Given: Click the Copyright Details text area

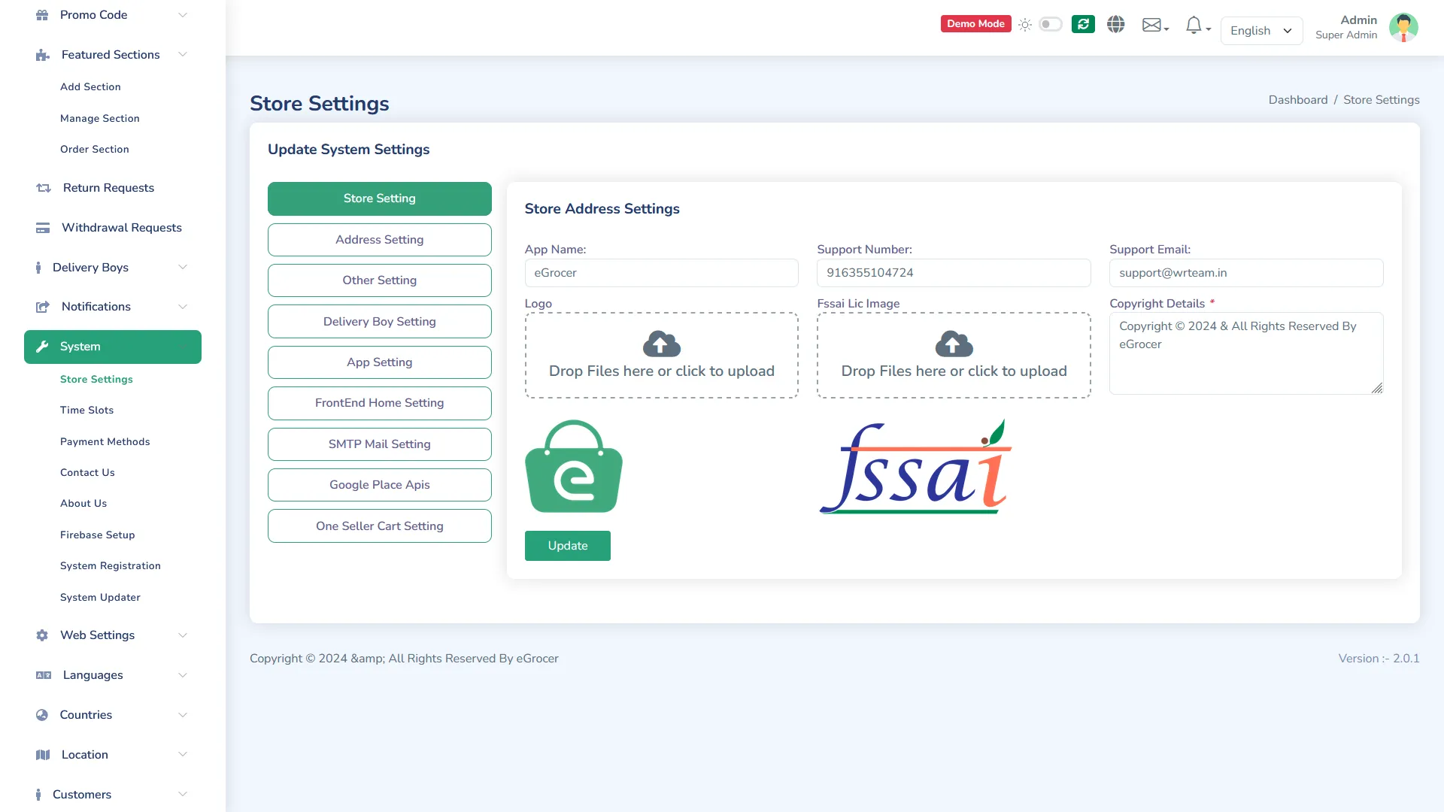Looking at the screenshot, I should click(x=1246, y=353).
